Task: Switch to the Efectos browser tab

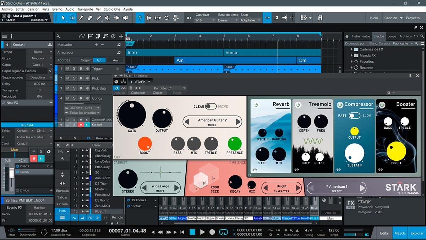Action: click(x=378, y=36)
